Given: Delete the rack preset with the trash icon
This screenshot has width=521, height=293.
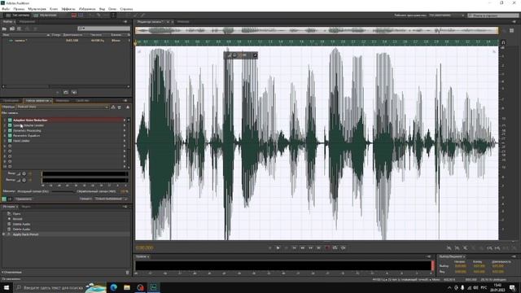Looking at the screenshot, I should (x=120, y=107).
